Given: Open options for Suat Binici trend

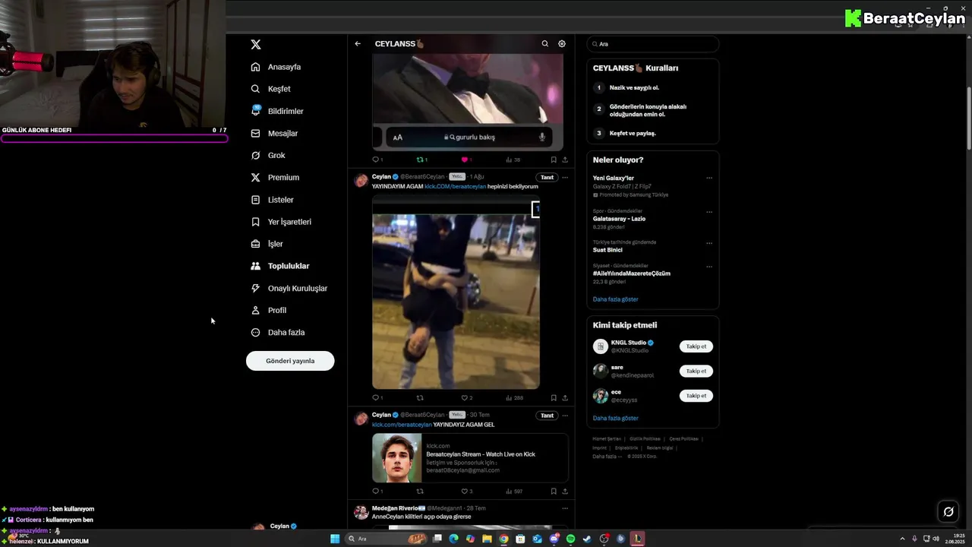Looking at the screenshot, I should pyautogui.click(x=709, y=243).
